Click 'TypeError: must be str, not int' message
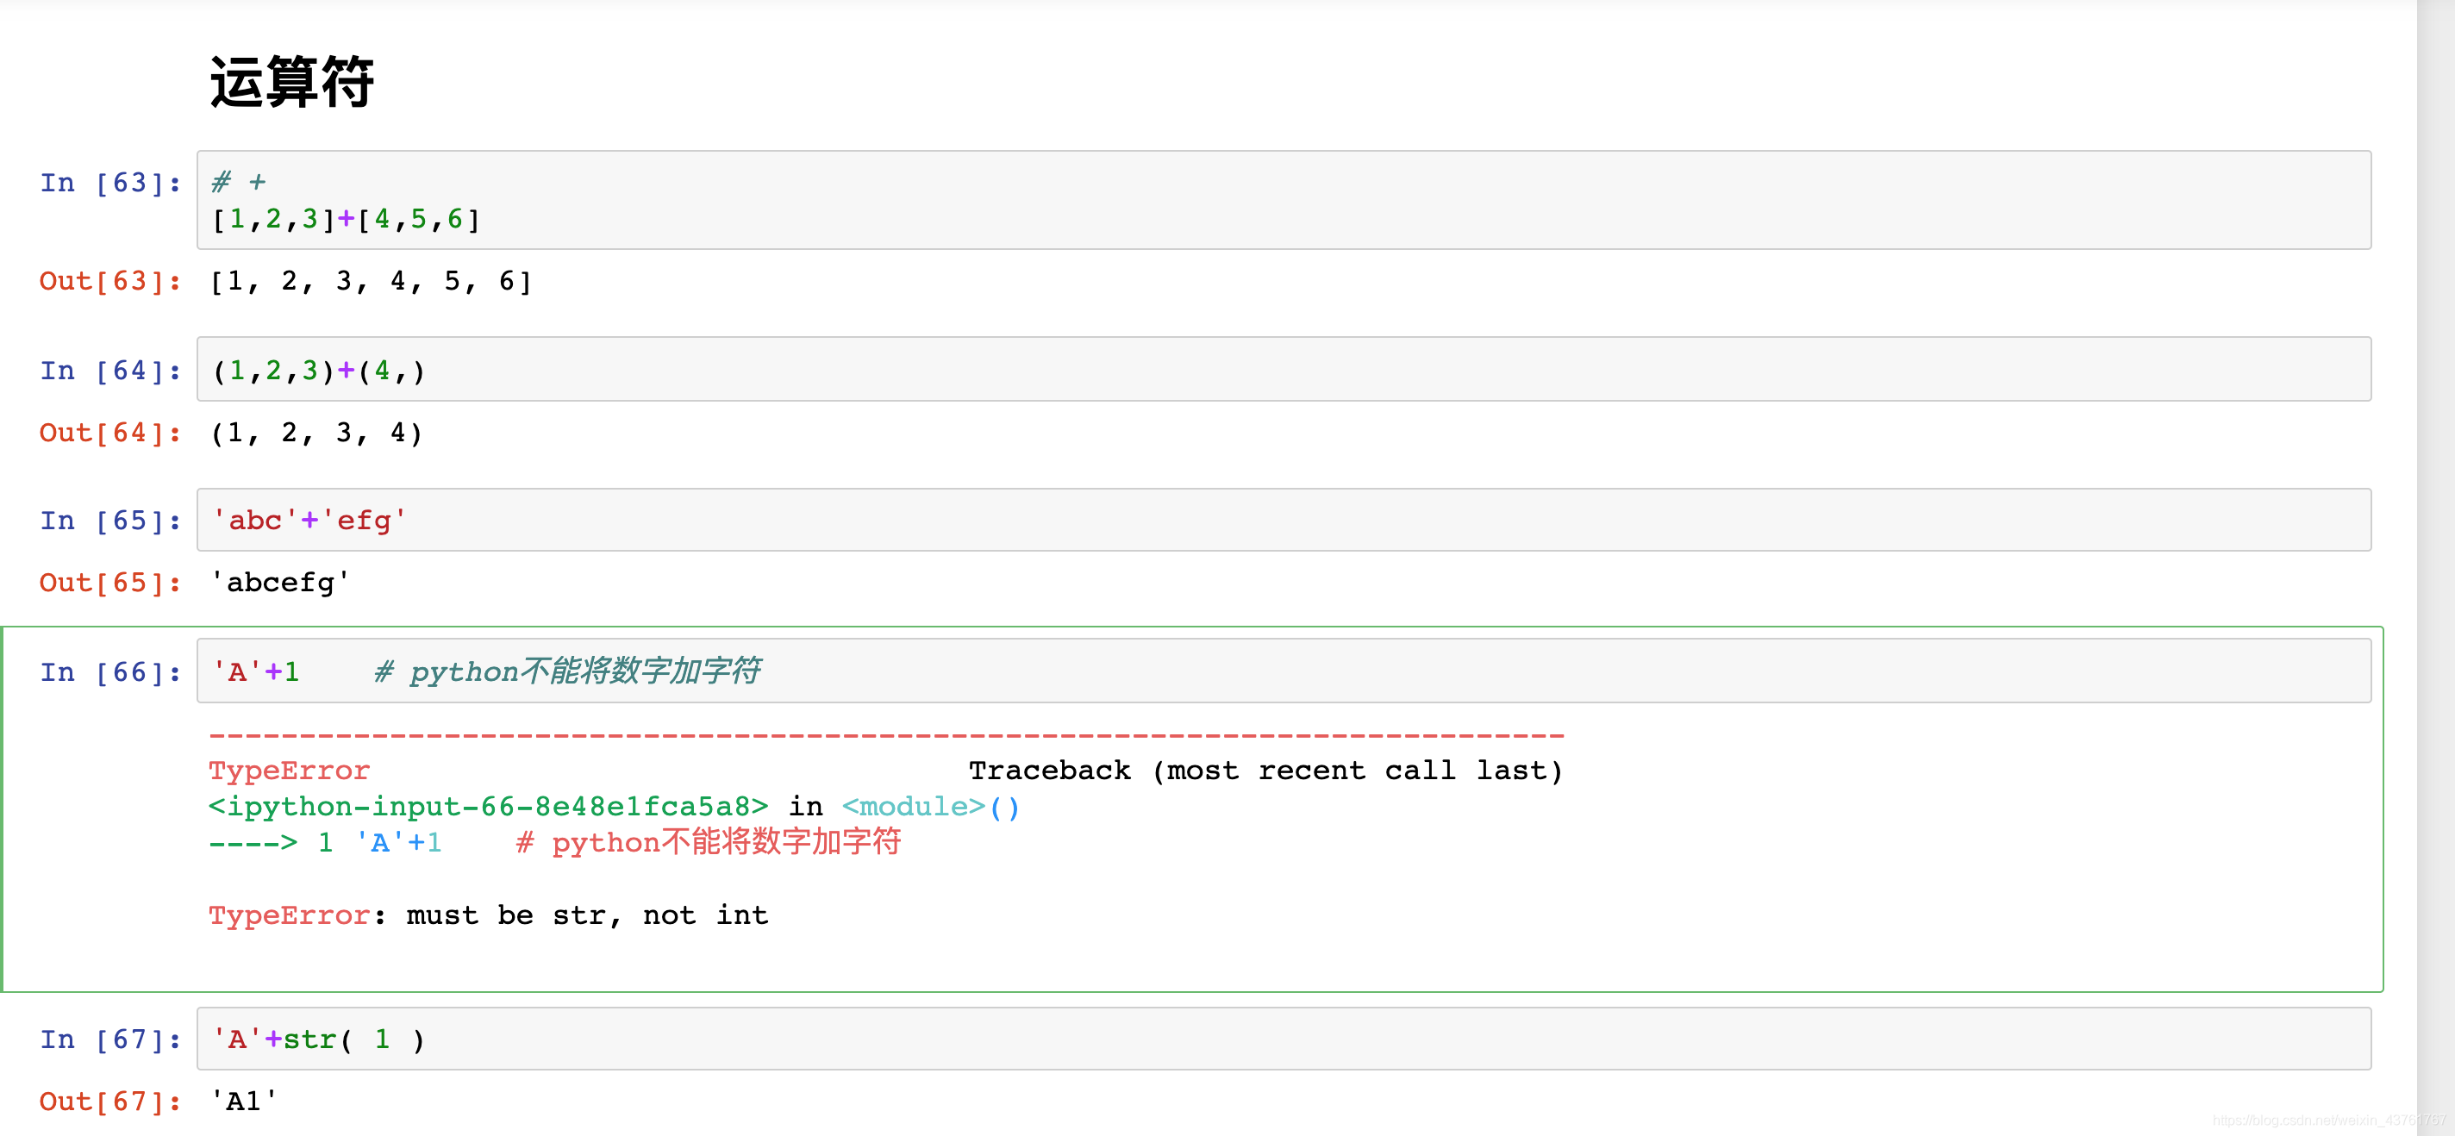 488,916
